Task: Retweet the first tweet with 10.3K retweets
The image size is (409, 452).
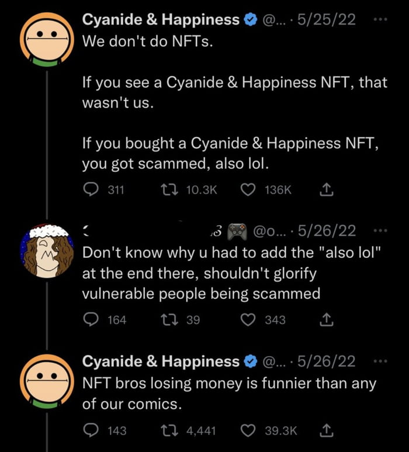Action: (169, 189)
